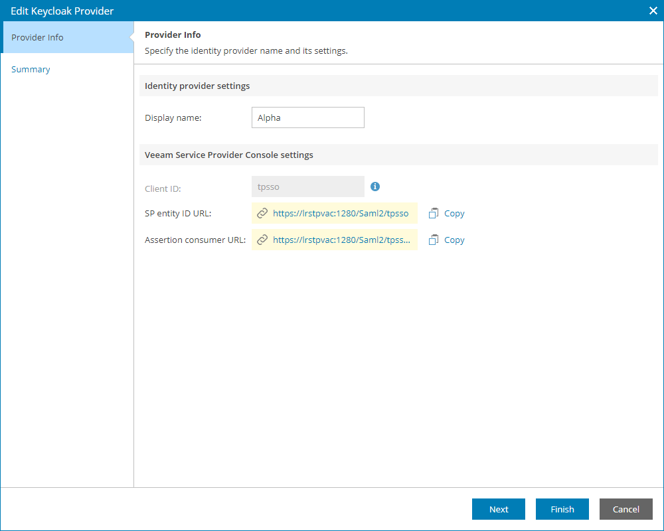The width and height of the screenshot is (664, 531).
Task: Go to the Summary step
Action: (x=31, y=69)
